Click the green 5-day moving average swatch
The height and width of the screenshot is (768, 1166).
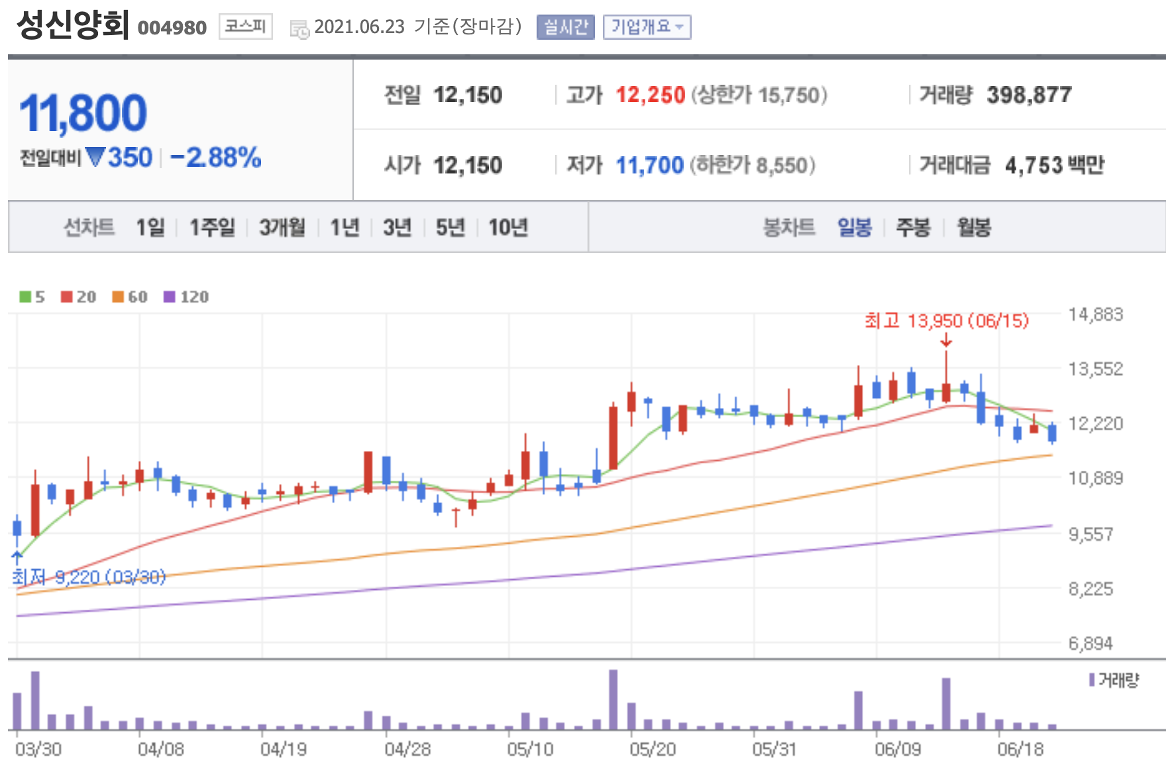[25, 297]
